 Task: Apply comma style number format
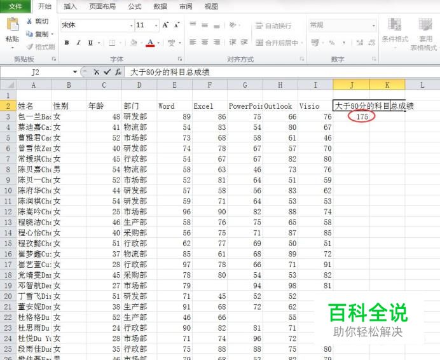(344, 43)
